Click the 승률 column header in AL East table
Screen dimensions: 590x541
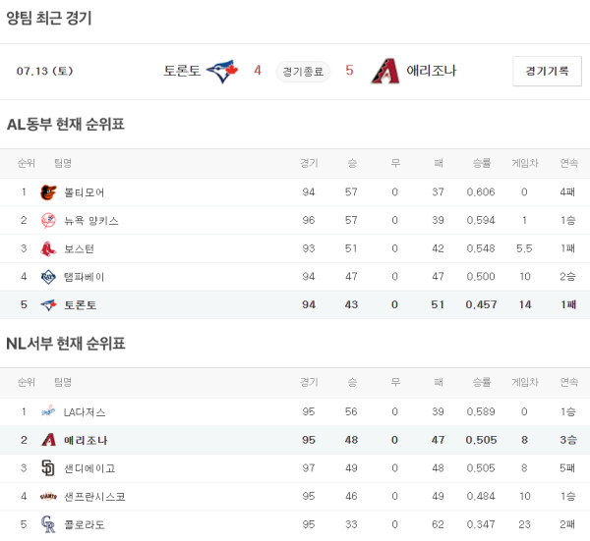481,163
